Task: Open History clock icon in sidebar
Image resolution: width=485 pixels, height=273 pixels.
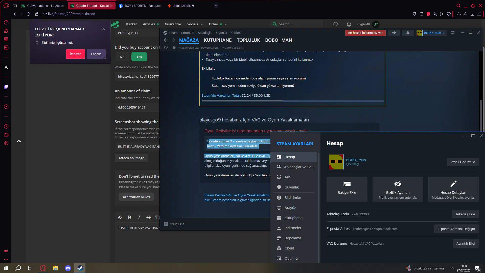Action: (x=6, y=127)
